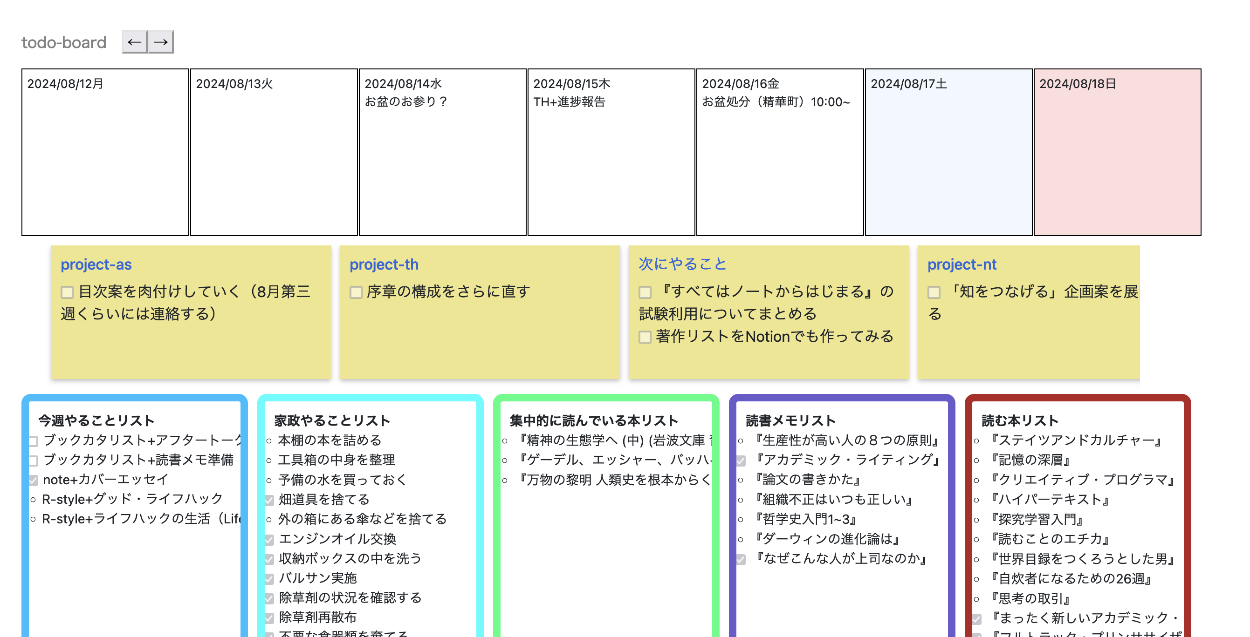The width and height of the screenshot is (1250, 637).
Task: Tick the 序章の構成をさらに直す checkbox
Action: [356, 292]
